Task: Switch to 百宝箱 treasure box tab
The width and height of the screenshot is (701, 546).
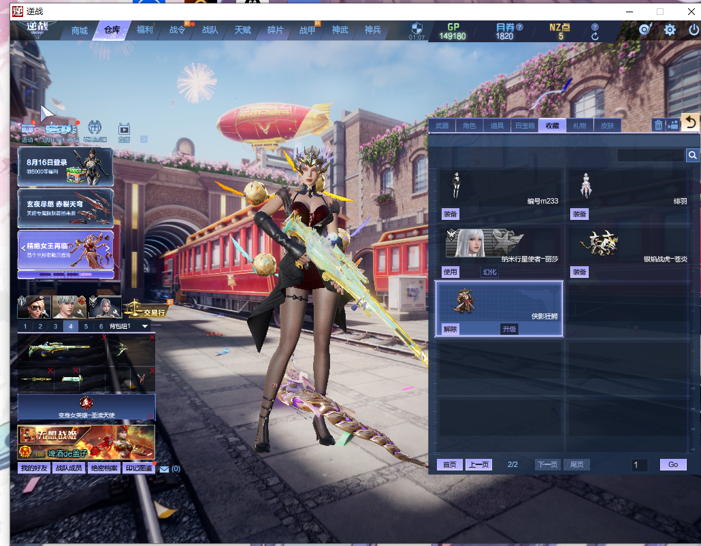Action: point(525,126)
